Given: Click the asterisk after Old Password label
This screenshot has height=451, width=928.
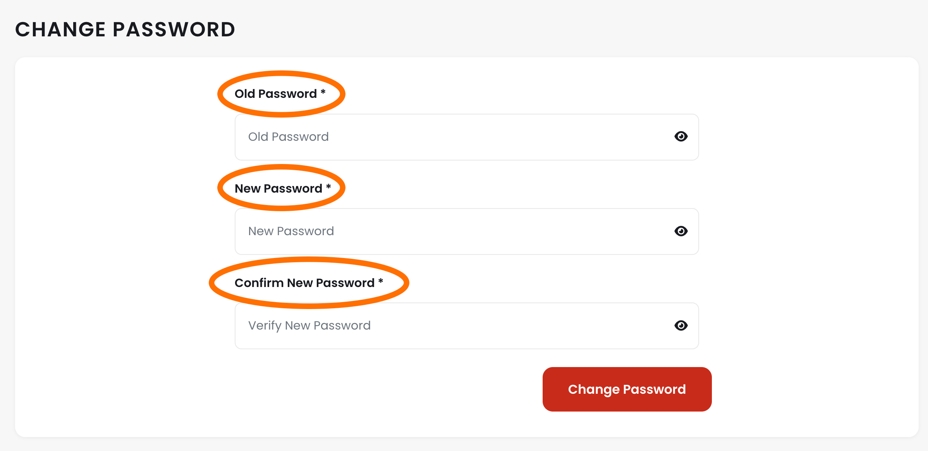Looking at the screenshot, I should point(323,92).
